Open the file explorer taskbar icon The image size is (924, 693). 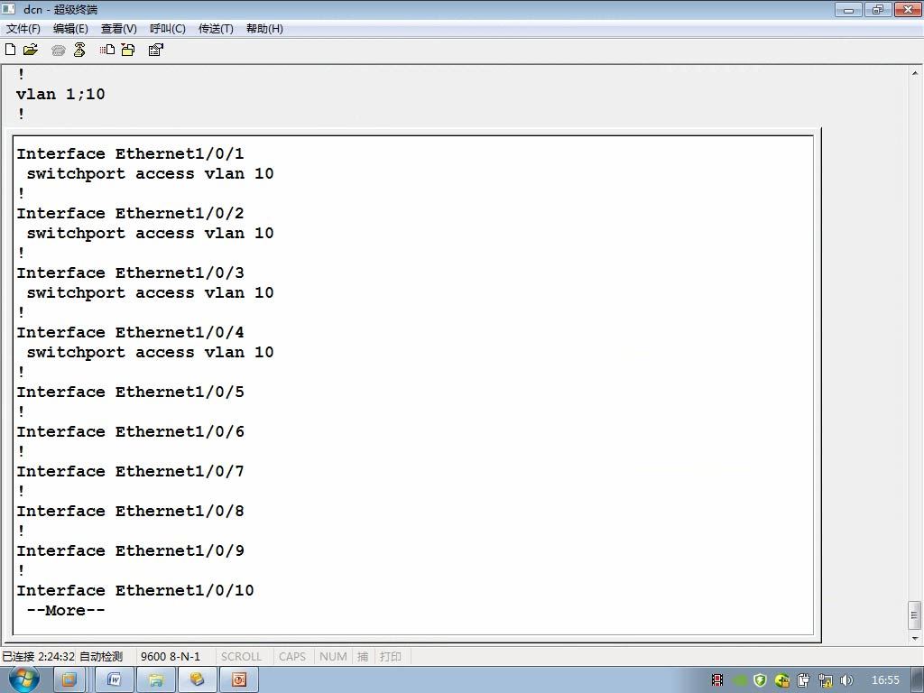point(155,679)
